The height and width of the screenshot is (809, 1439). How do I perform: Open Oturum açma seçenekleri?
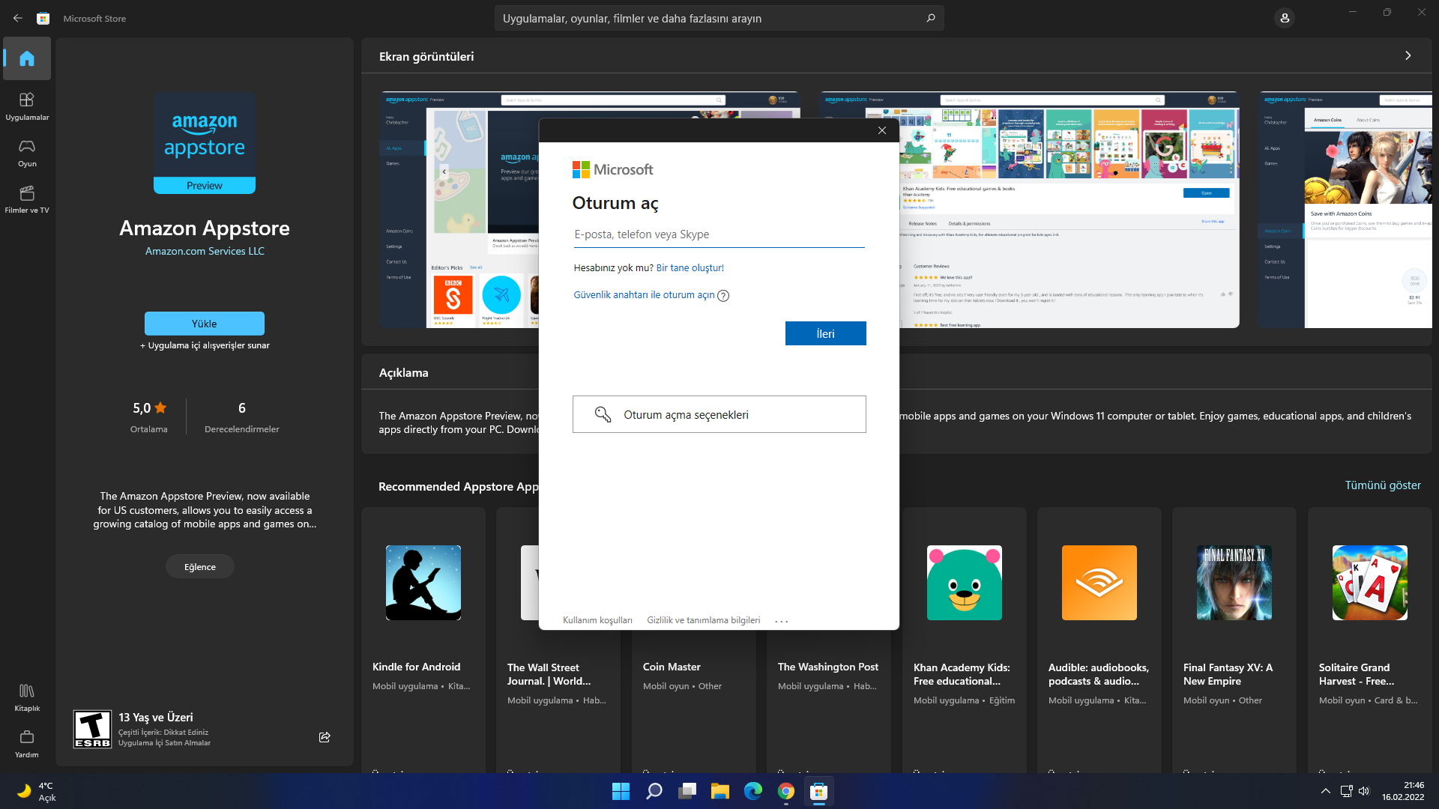click(x=719, y=414)
